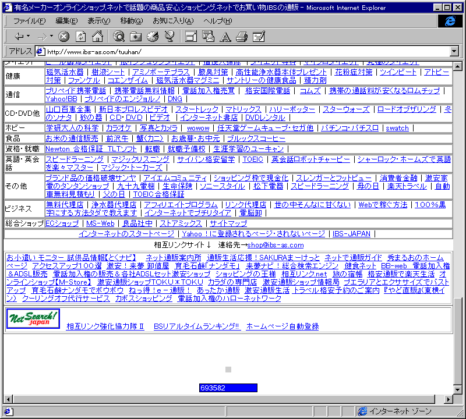Open the 生命保険 link

pyautogui.click(x=178, y=186)
